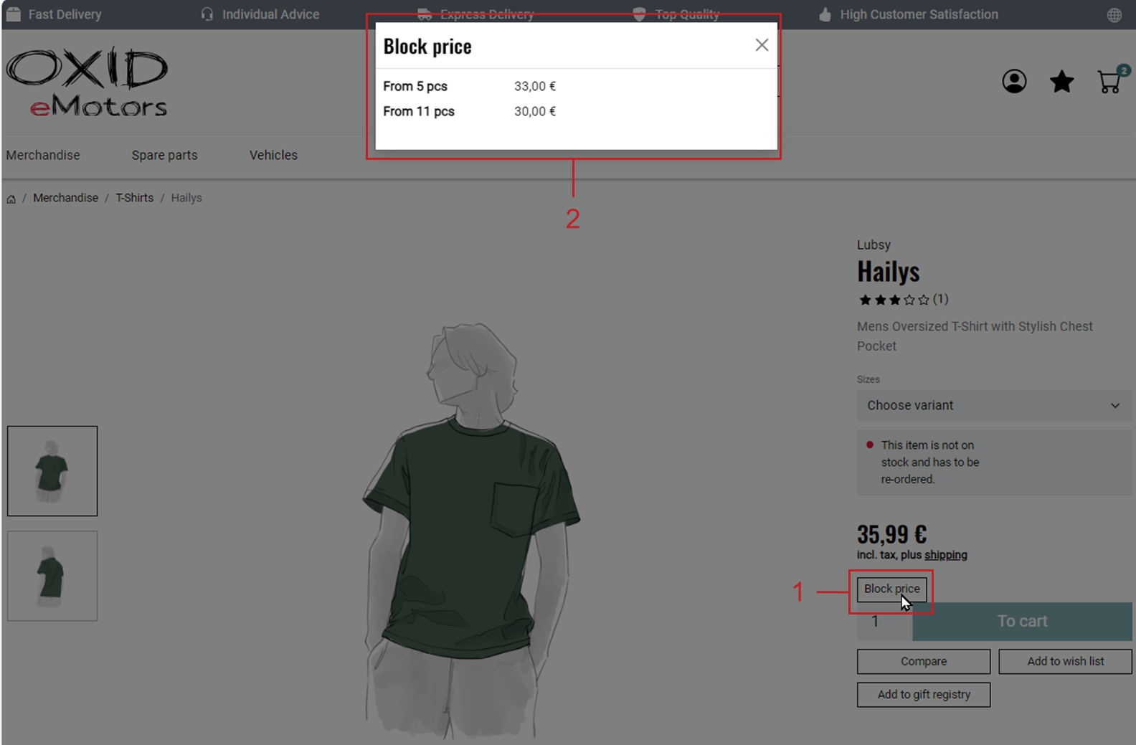The width and height of the screenshot is (1136, 745).
Task: Click Add to wish list button
Action: pos(1065,661)
